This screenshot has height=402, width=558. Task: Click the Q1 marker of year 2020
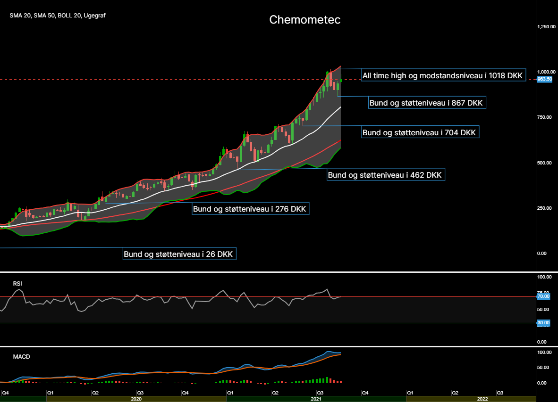click(x=50, y=393)
